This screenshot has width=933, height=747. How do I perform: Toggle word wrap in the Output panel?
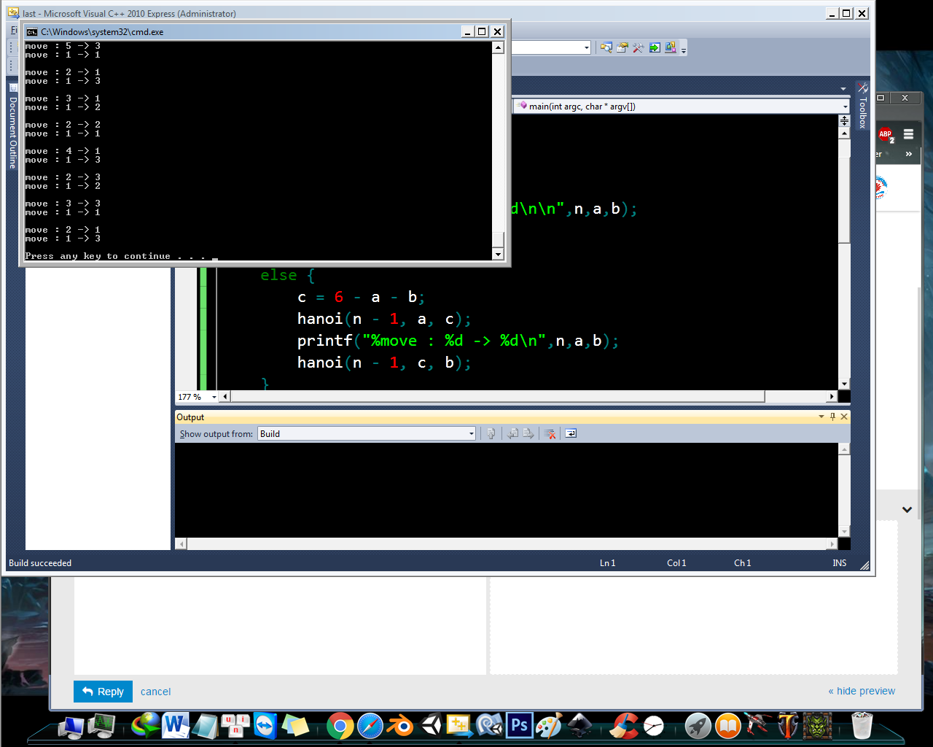pyautogui.click(x=571, y=434)
